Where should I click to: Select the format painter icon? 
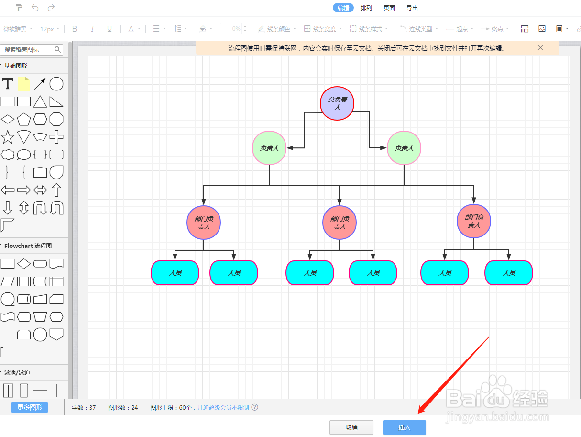[19, 8]
